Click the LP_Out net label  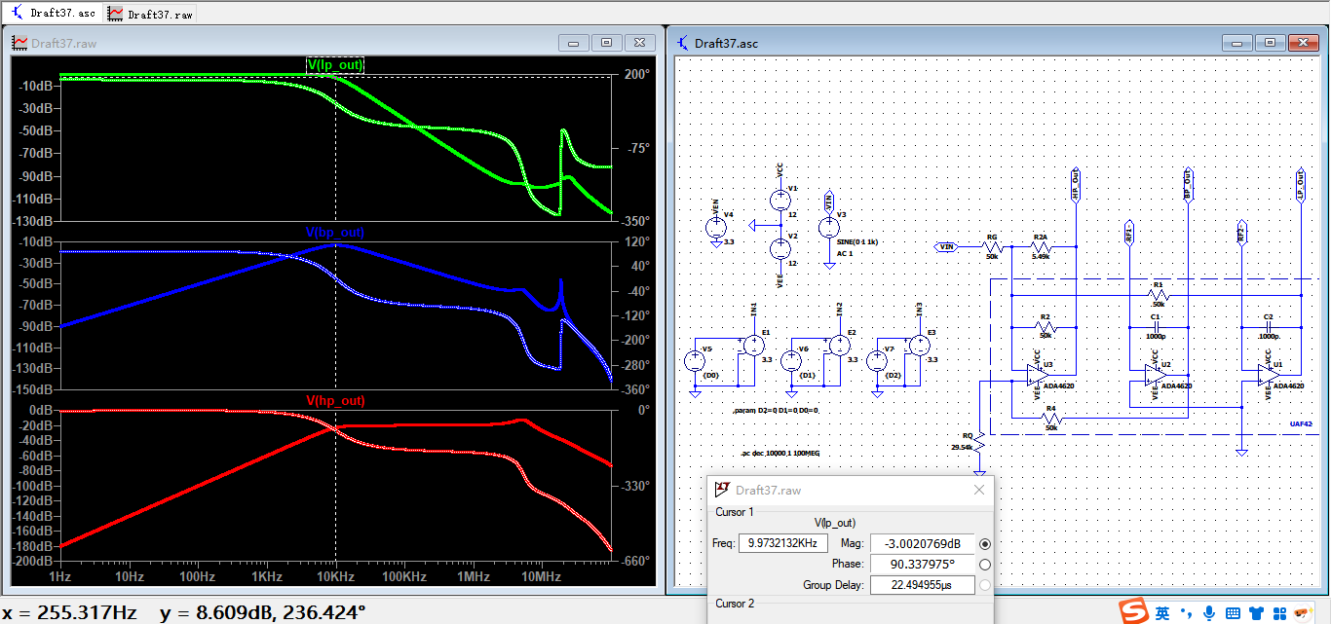(x=1301, y=185)
